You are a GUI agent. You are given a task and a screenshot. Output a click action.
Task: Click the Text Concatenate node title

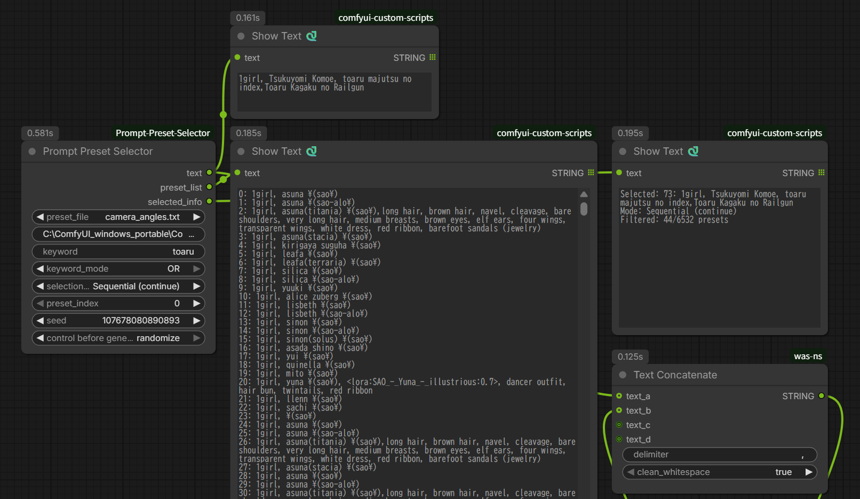point(675,375)
